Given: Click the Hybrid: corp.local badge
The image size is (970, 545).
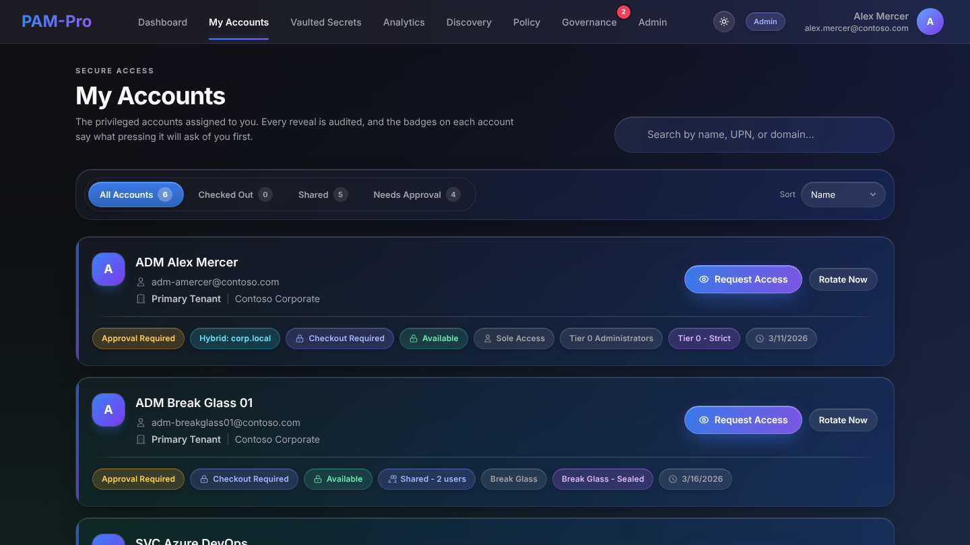Looking at the screenshot, I should tap(235, 338).
